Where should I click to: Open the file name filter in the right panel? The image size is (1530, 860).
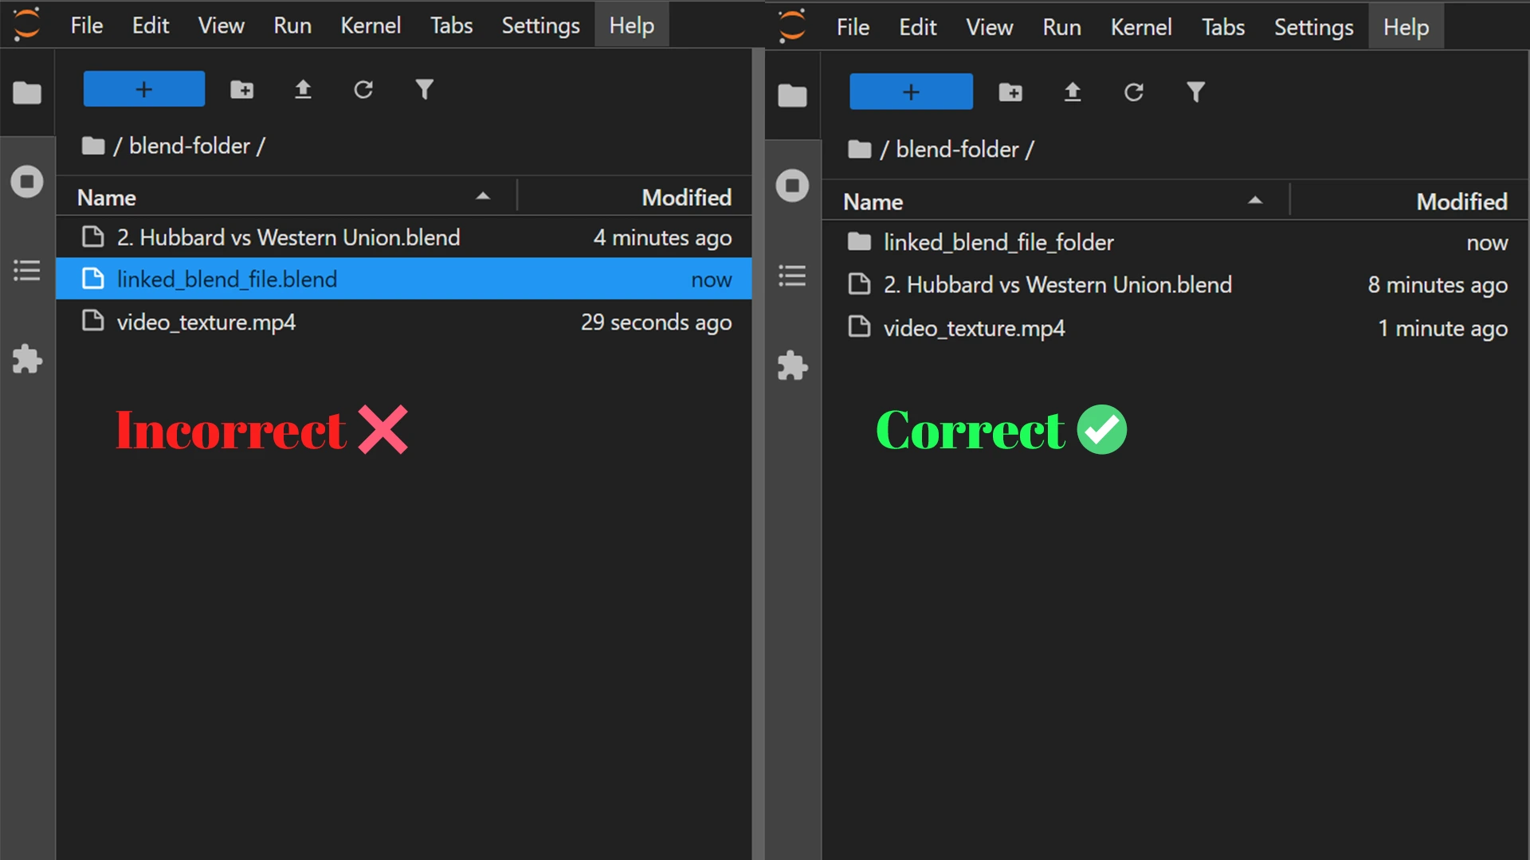pos(1195,92)
